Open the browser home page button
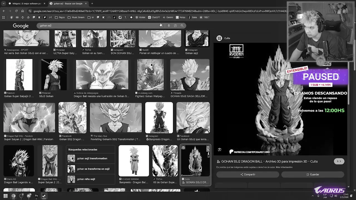 point(23,11)
